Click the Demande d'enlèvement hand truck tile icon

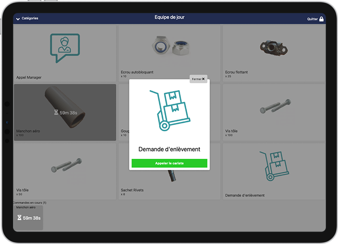click(x=274, y=166)
